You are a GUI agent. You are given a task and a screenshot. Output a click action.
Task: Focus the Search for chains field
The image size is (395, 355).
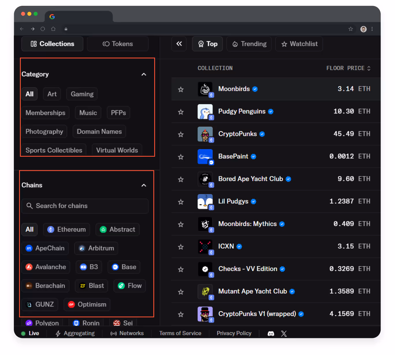(85, 206)
